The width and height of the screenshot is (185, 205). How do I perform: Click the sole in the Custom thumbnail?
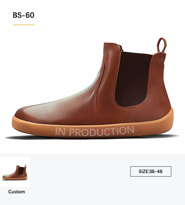click(x=15, y=178)
